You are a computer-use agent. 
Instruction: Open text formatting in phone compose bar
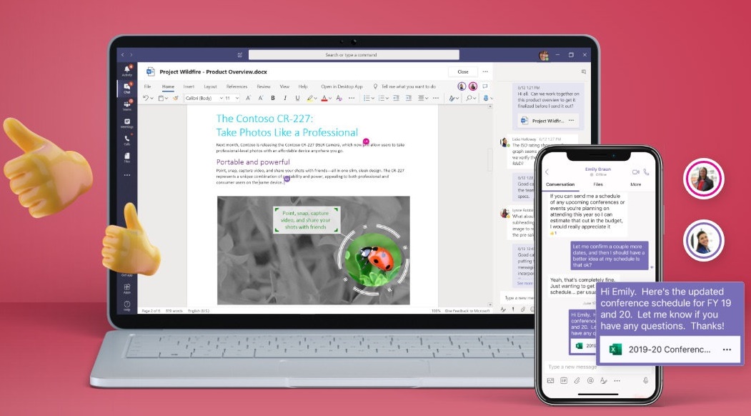click(x=604, y=380)
